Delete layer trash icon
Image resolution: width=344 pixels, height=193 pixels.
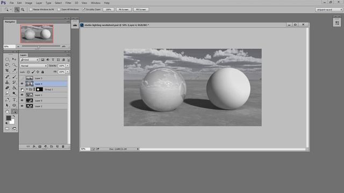click(x=63, y=146)
